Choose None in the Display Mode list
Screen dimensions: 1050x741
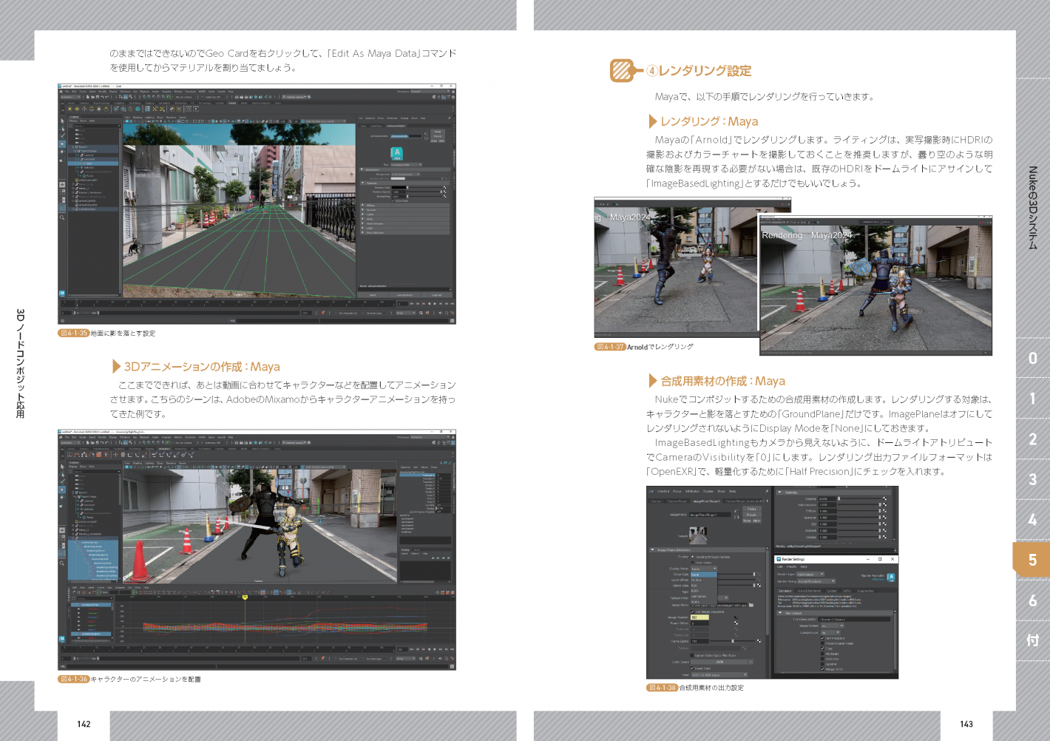click(x=702, y=575)
